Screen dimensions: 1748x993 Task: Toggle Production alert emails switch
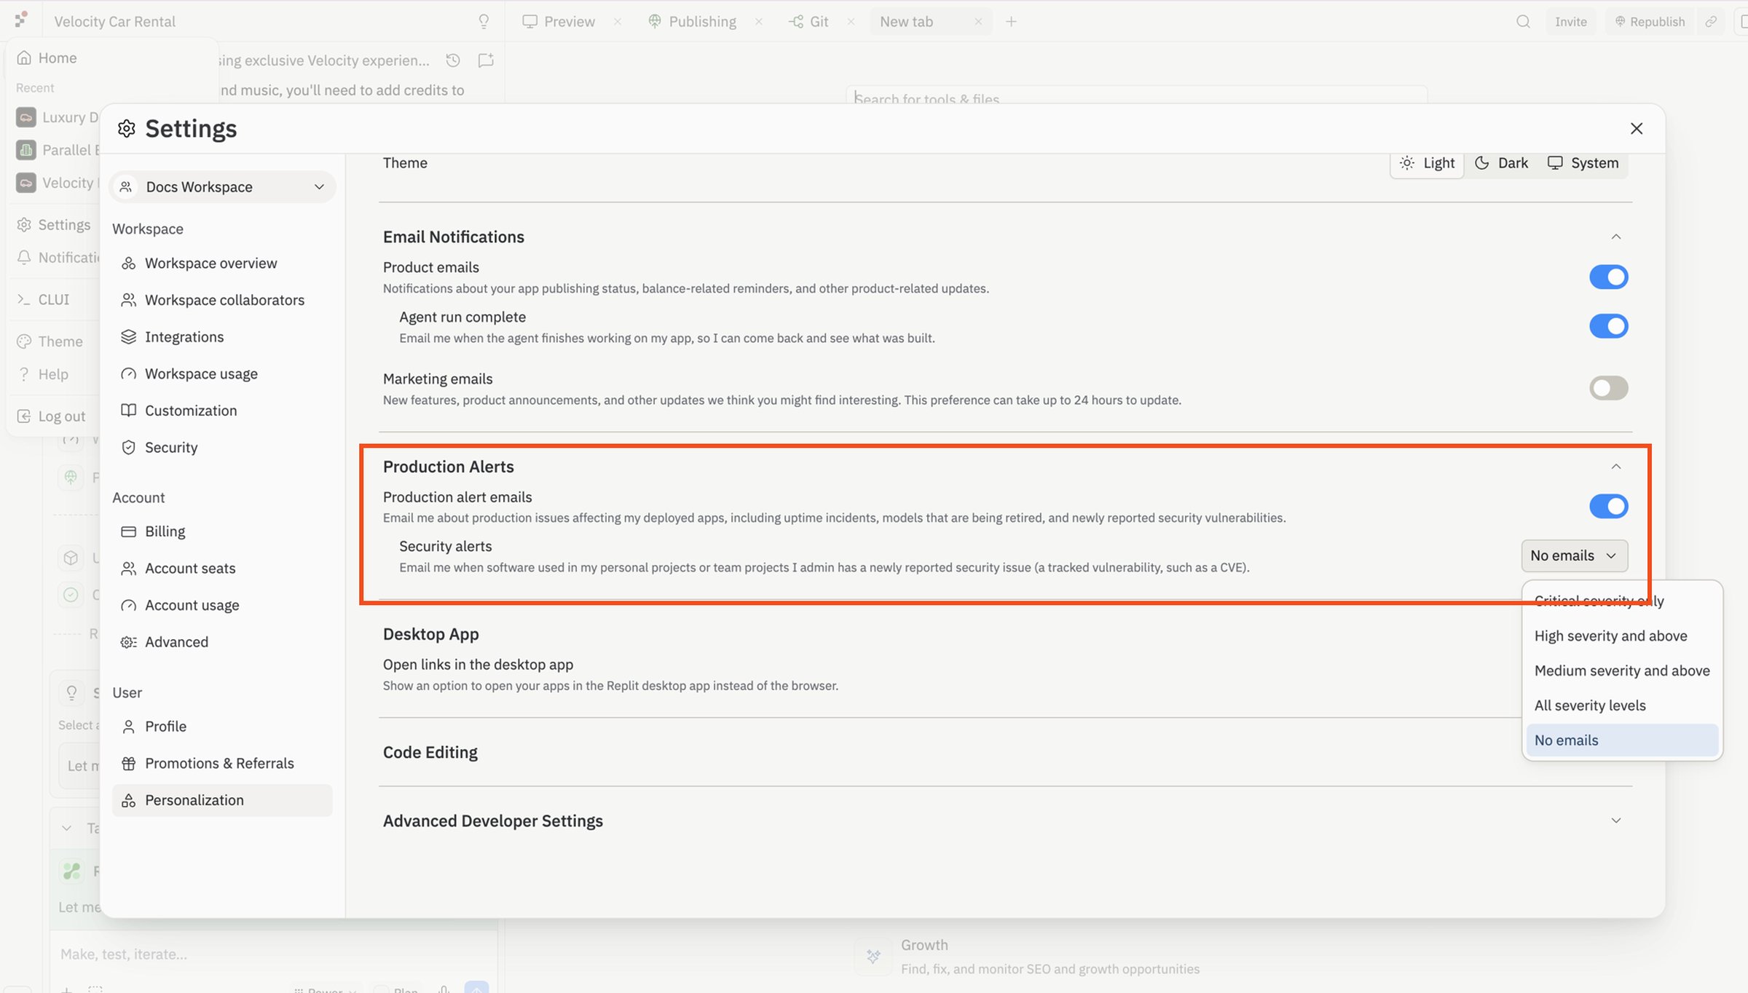(x=1608, y=507)
